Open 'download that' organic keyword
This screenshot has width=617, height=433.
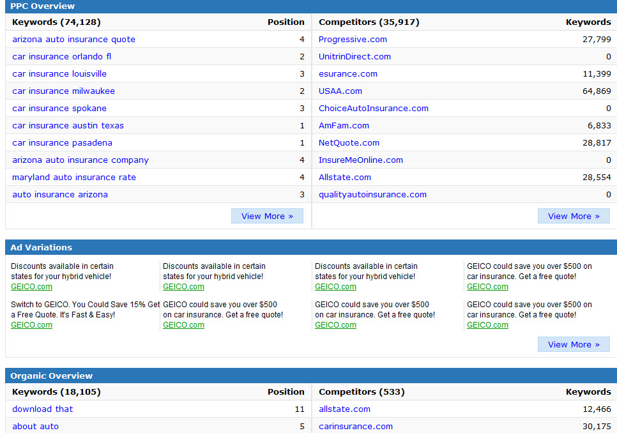tap(43, 409)
